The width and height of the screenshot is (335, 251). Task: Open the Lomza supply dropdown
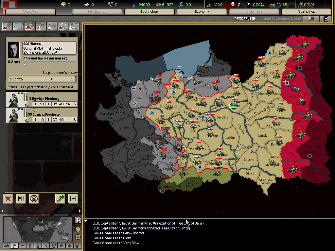[42, 79]
